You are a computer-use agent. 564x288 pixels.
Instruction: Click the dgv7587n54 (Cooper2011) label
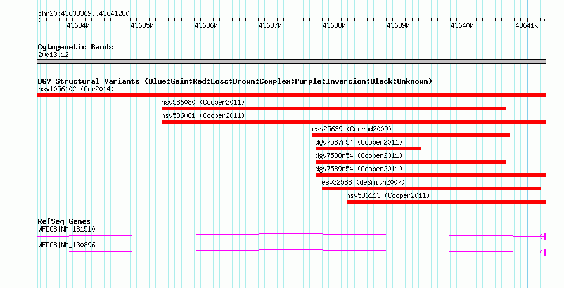(x=359, y=142)
